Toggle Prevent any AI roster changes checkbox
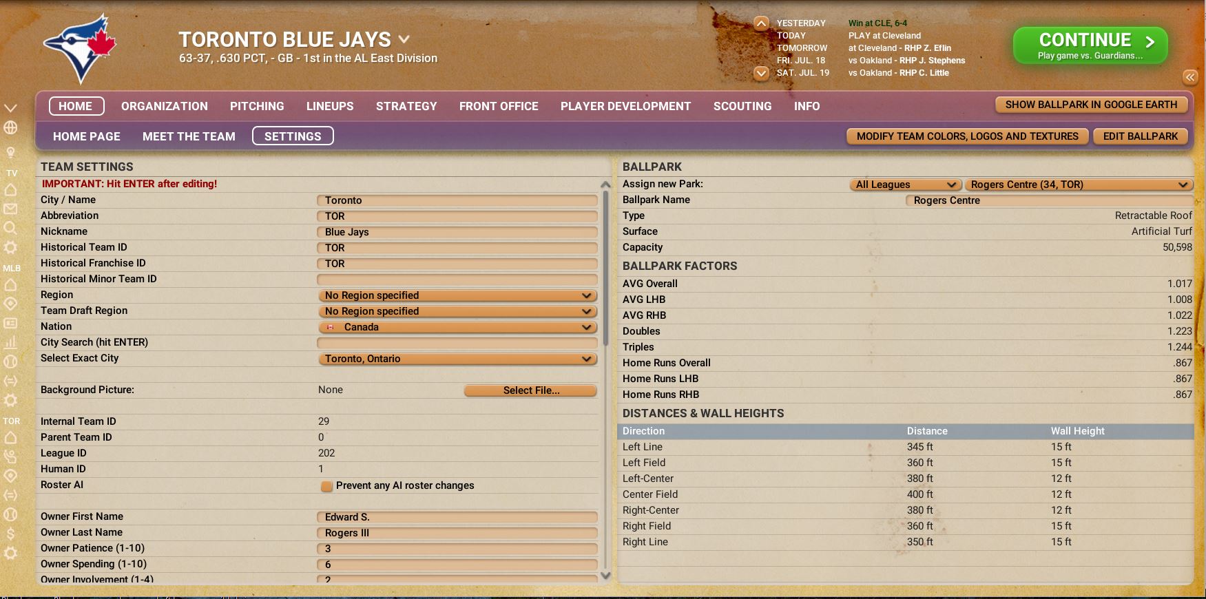 326,486
